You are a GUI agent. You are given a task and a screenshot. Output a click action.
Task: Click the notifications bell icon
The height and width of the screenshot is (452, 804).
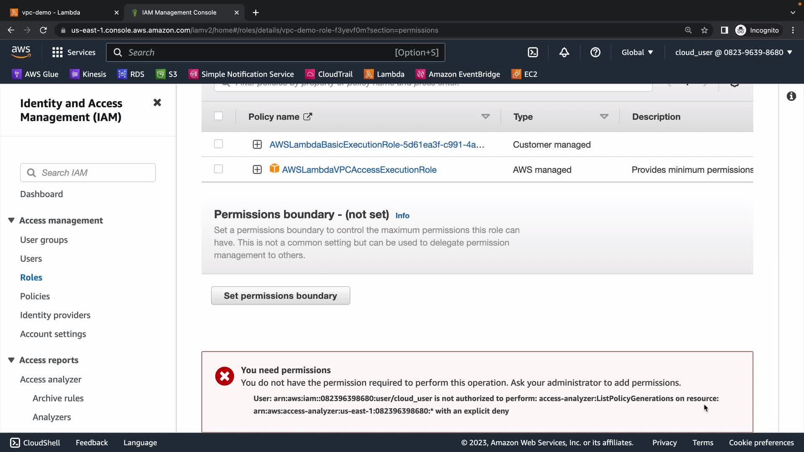tap(564, 52)
